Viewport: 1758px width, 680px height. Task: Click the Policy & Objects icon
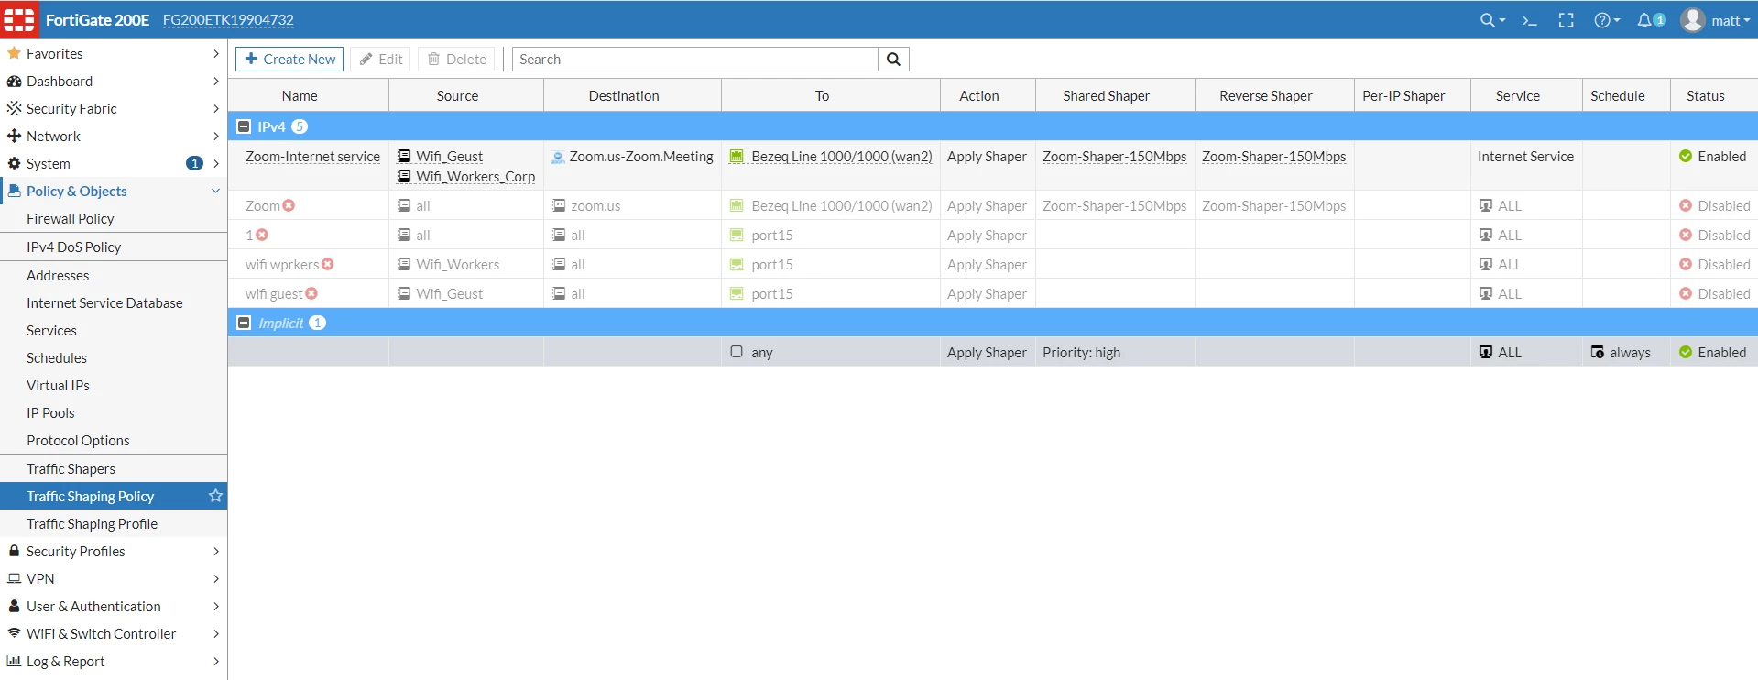(x=14, y=191)
